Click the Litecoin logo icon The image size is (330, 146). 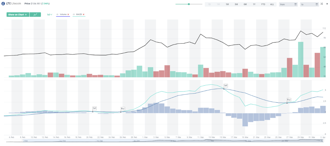(3, 4)
